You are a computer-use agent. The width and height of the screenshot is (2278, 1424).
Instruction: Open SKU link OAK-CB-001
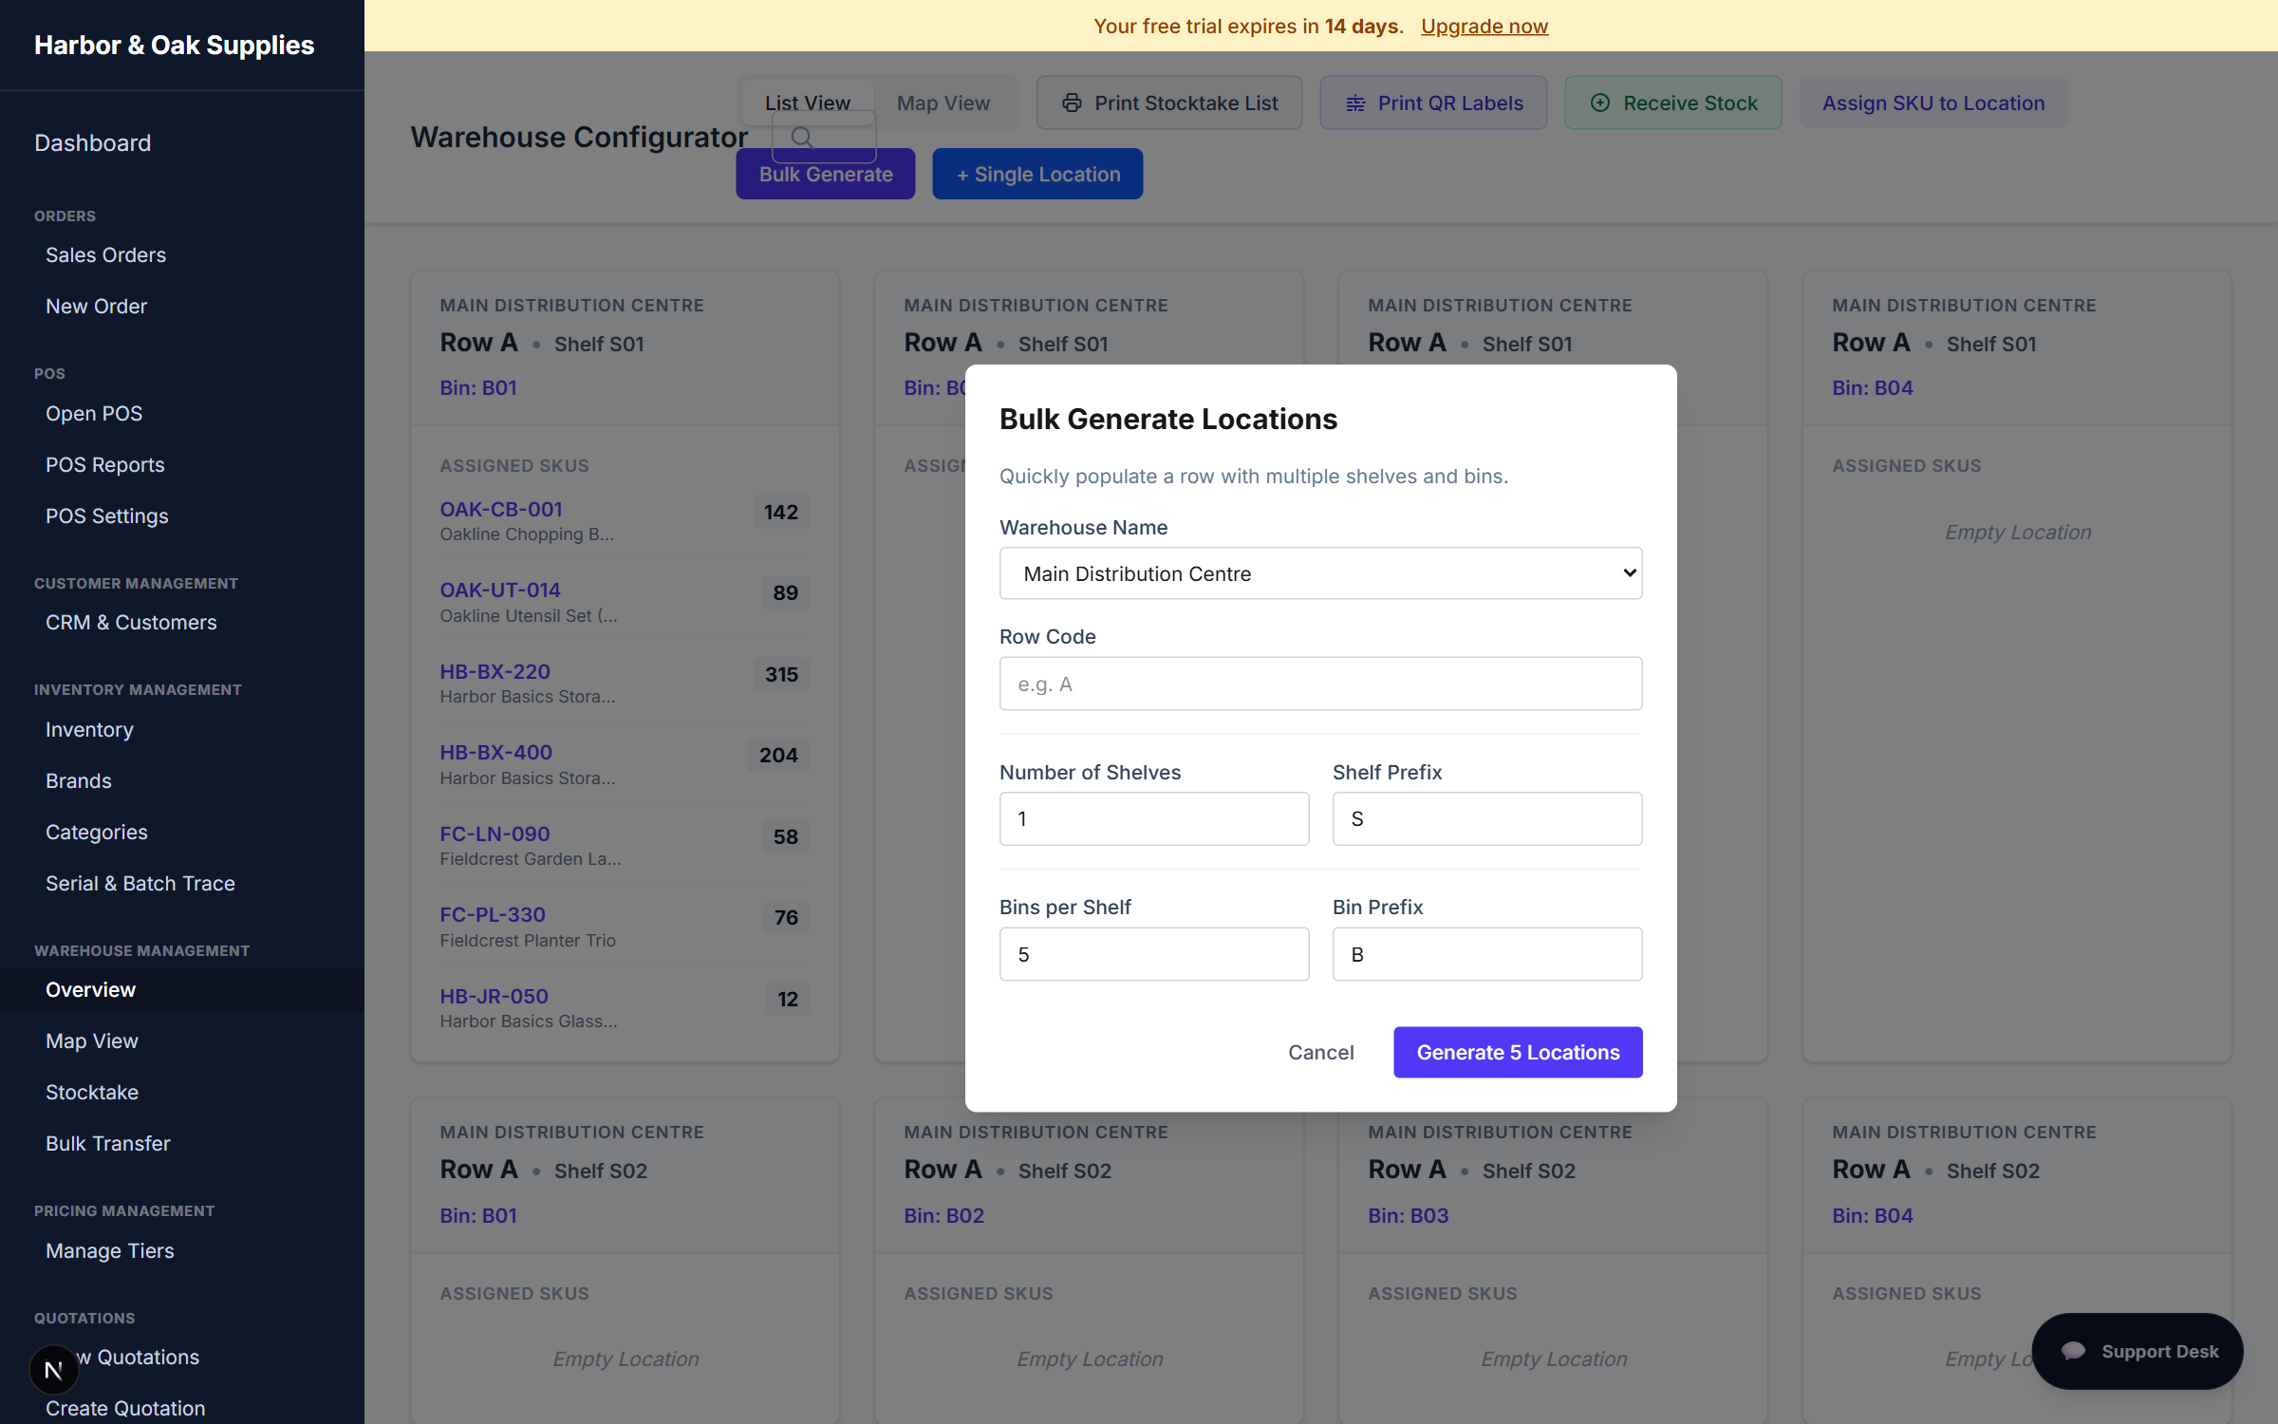pyautogui.click(x=500, y=509)
